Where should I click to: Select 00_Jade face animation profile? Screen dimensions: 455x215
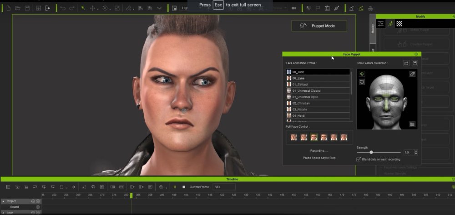click(318, 72)
